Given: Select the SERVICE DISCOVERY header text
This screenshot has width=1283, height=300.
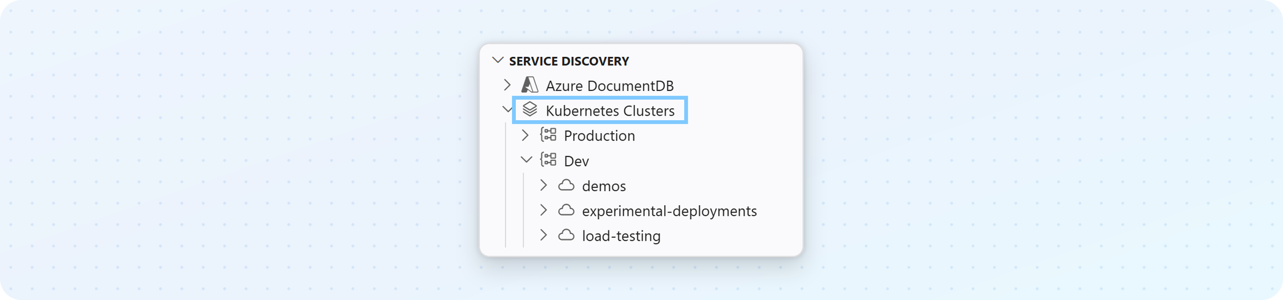Looking at the screenshot, I should (x=569, y=61).
